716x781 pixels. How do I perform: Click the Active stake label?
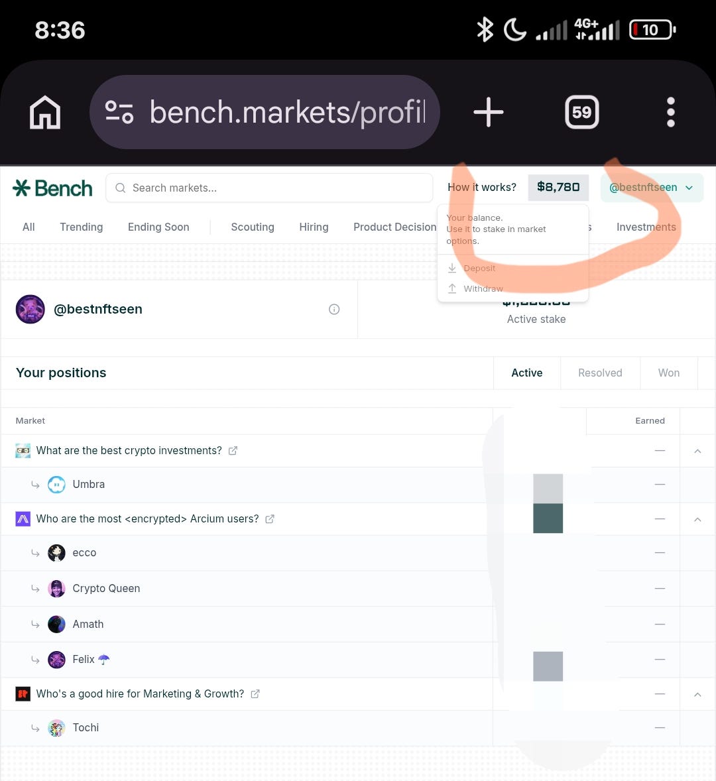[536, 320]
